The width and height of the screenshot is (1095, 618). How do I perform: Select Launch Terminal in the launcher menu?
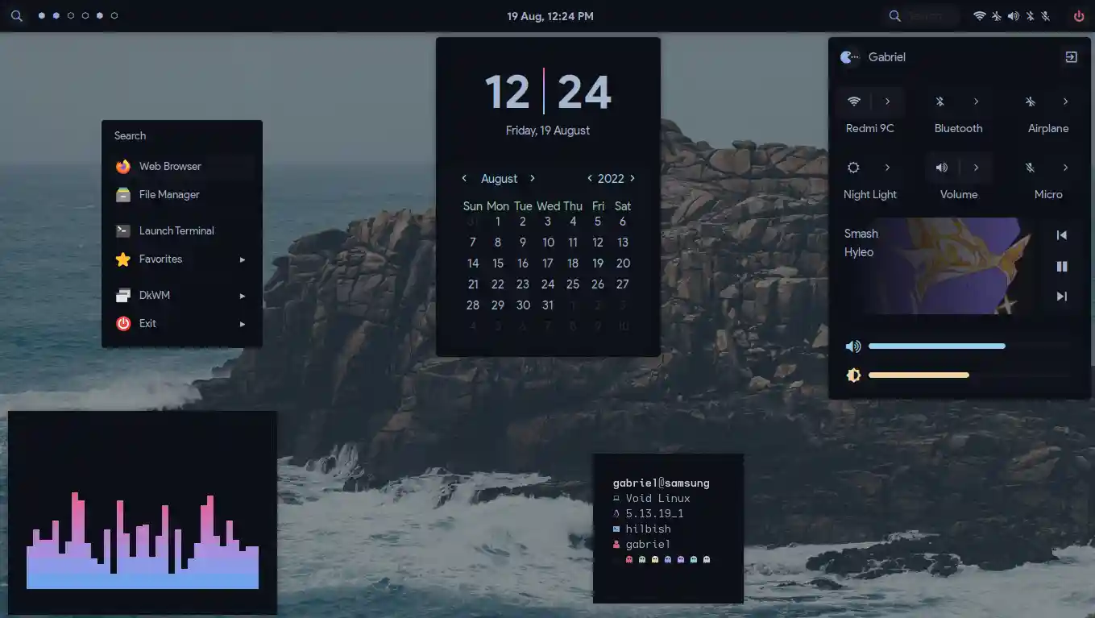pyautogui.click(x=182, y=230)
